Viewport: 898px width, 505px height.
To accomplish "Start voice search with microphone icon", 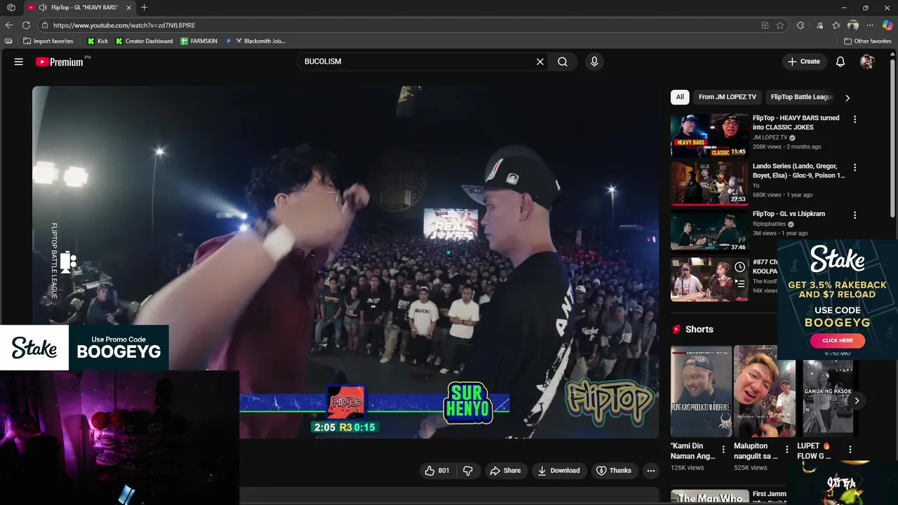I will 594,62.
